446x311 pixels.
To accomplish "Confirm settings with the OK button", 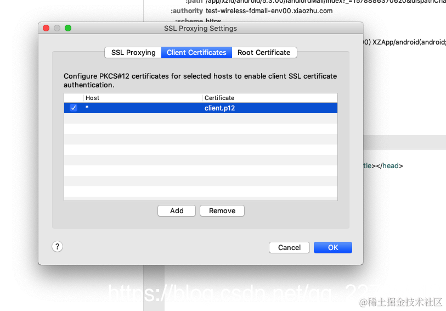I will (333, 247).
